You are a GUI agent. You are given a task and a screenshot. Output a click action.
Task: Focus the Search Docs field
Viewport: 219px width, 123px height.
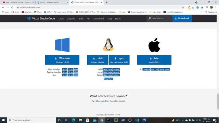click(x=159, y=18)
